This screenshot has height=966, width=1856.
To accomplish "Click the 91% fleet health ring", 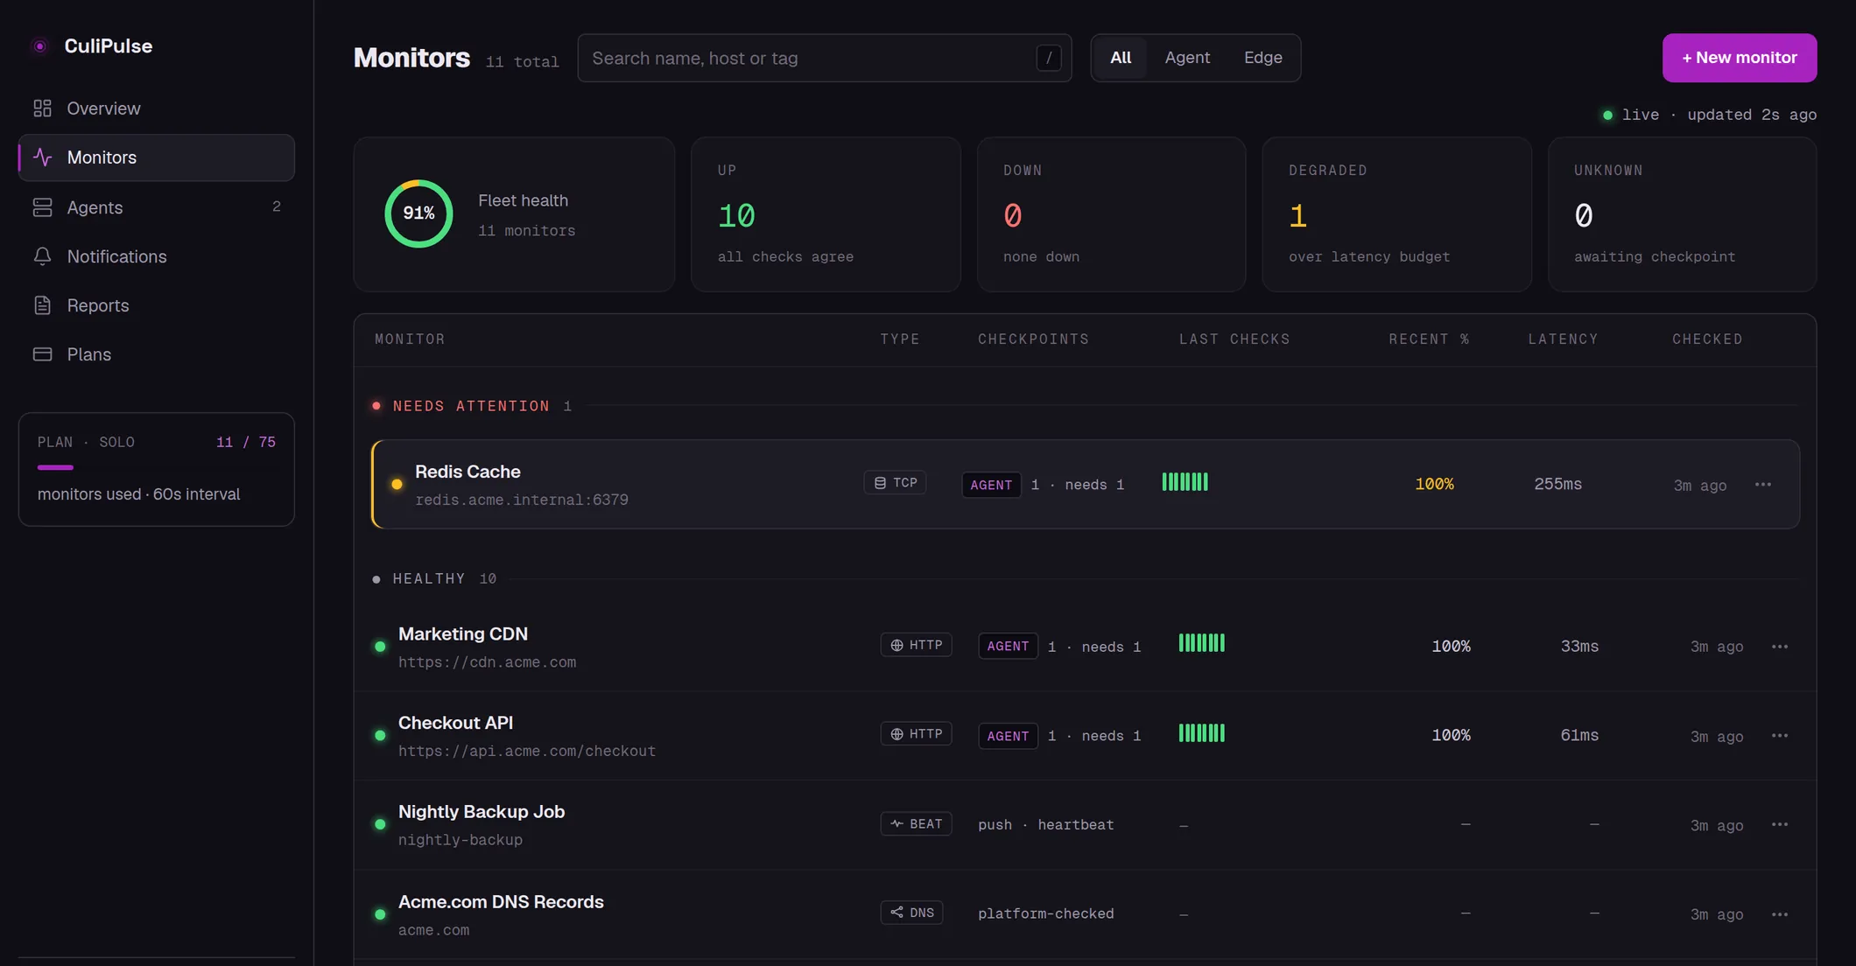I will 418,213.
